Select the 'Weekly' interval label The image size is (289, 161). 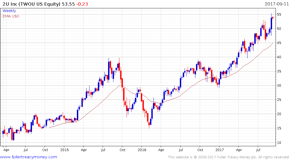(9, 11)
